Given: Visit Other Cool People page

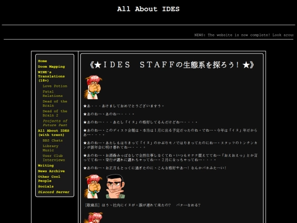Looking at the screenshot, I should 49,179.
